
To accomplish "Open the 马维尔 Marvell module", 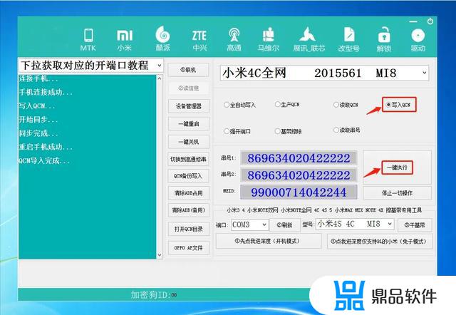I will (x=268, y=40).
